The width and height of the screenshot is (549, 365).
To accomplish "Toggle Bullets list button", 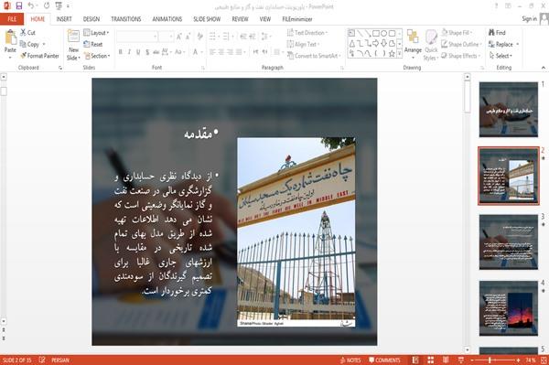I will 212,37.
